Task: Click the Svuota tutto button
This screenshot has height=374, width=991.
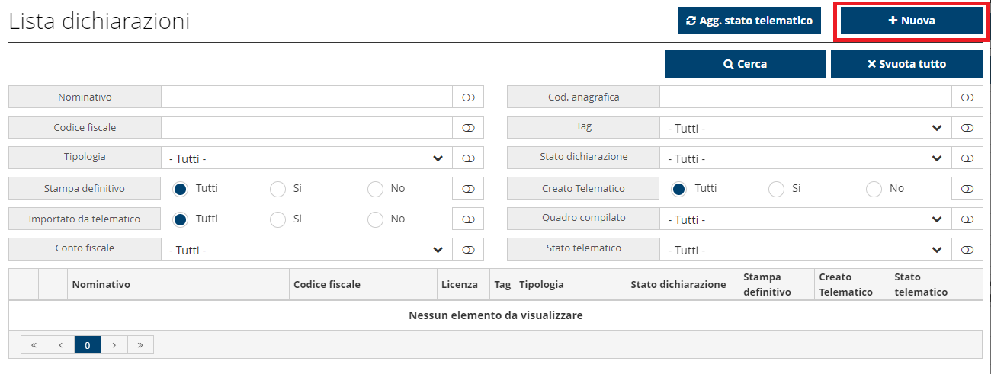Action: click(906, 64)
